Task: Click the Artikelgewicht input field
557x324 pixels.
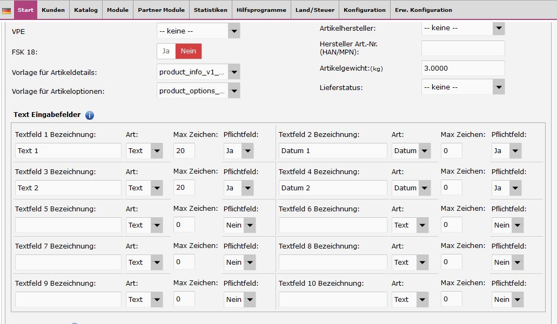Action: [x=462, y=68]
